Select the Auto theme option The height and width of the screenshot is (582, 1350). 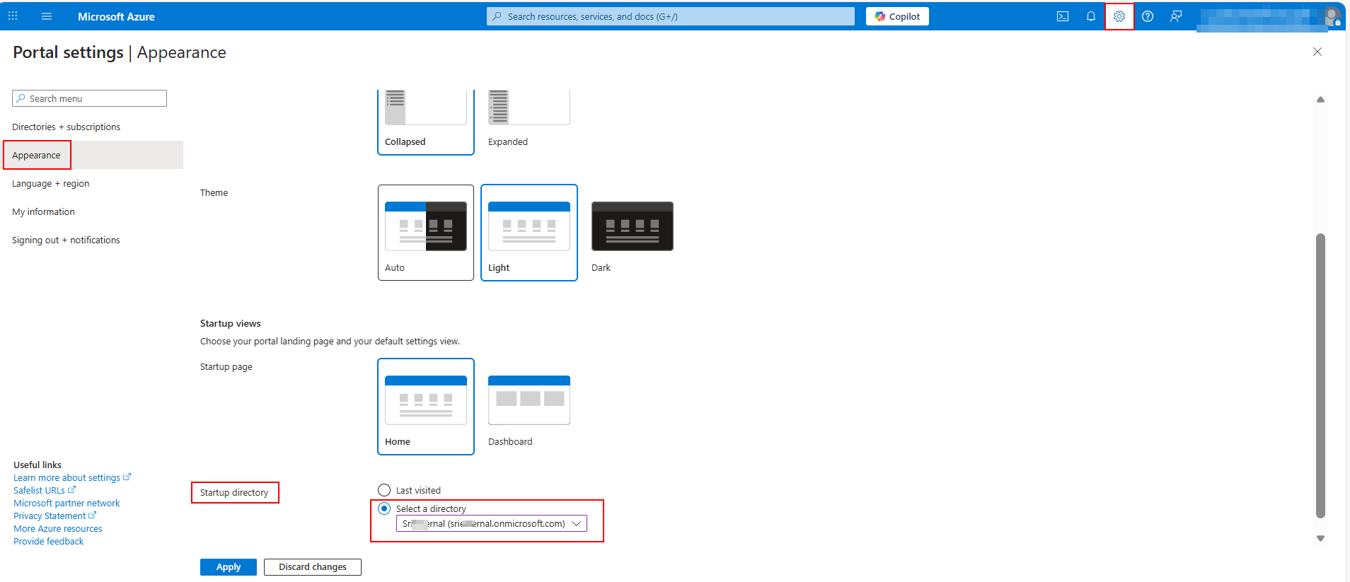point(426,233)
